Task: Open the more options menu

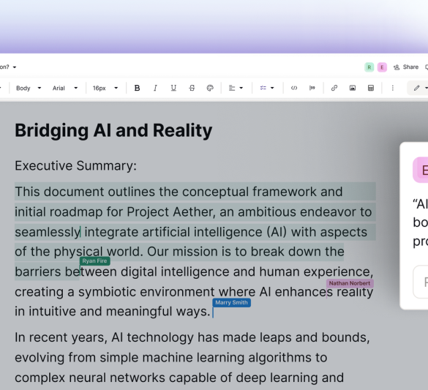Action: (x=392, y=88)
